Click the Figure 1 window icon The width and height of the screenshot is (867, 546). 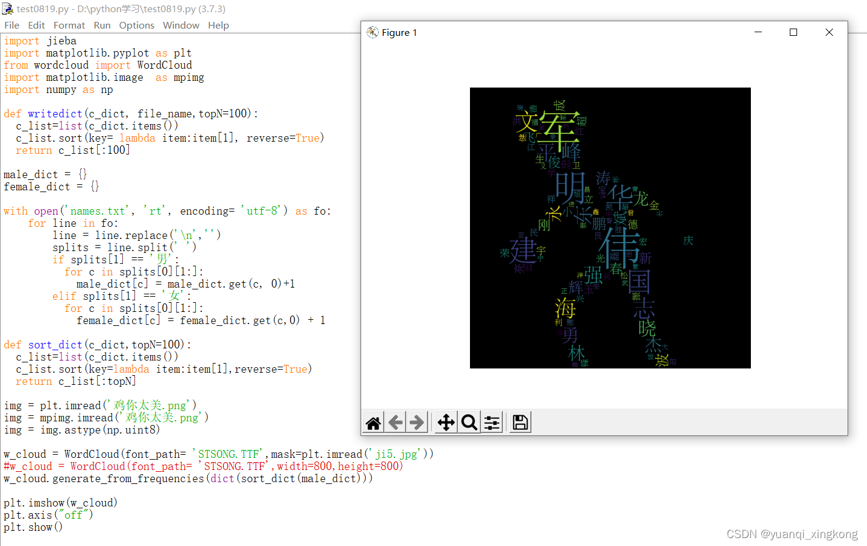pyautogui.click(x=373, y=32)
